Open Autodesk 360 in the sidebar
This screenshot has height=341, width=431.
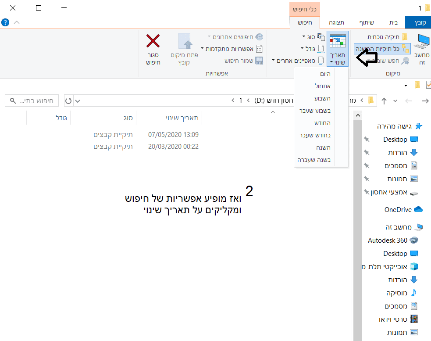[x=393, y=240]
